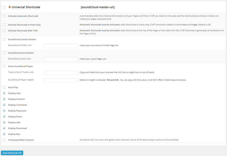Image resolution: width=227 pixels, height=156 pixels.
Task: Enable Activate Automatic Shortcode checkbox
Action: (4, 16)
